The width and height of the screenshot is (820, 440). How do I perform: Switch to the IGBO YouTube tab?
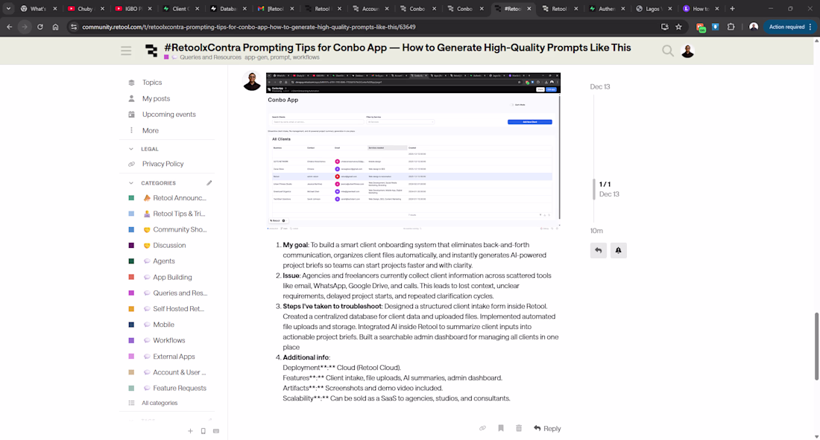click(133, 9)
